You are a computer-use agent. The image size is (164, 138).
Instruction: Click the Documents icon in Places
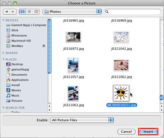[x=8, y=75]
